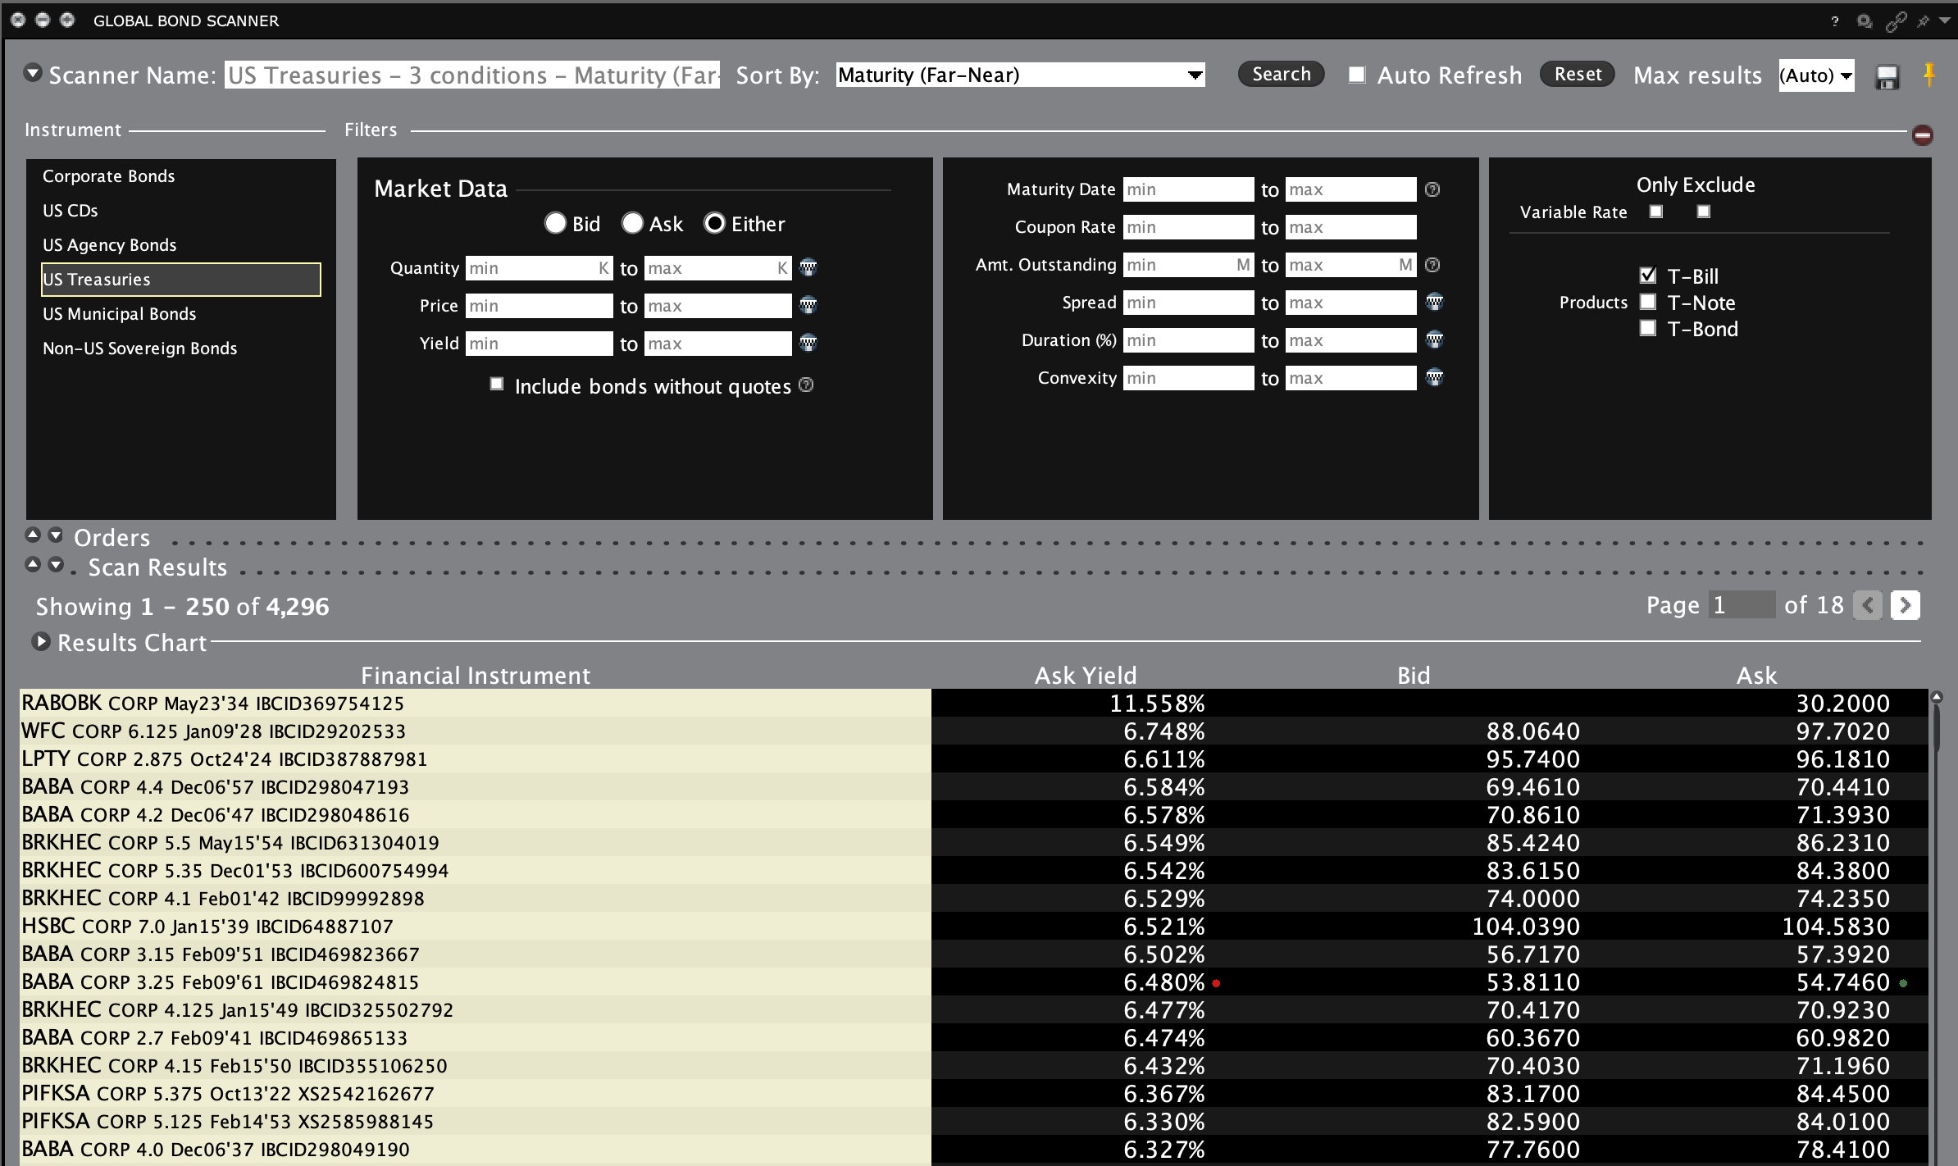Check the T-Note product checkbox
This screenshot has height=1166, width=1958.
1647,302
